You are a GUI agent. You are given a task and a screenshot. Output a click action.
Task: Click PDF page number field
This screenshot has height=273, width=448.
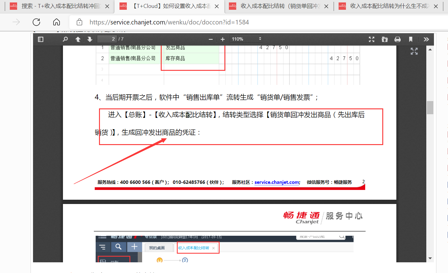point(107,39)
